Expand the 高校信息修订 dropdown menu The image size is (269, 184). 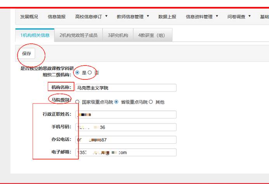pos(91,17)
